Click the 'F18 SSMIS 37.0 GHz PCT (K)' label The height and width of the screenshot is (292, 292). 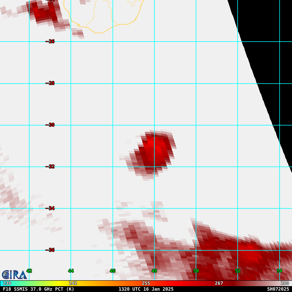click(x=38, y=289)
